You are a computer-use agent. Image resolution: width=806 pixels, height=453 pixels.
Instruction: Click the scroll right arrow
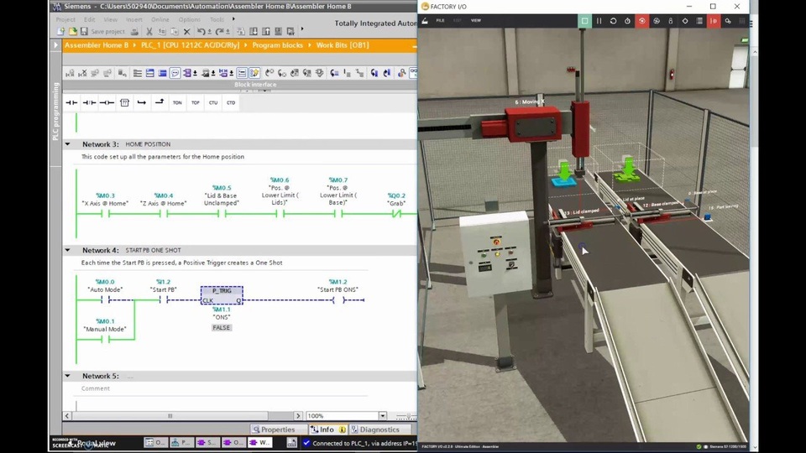(297, 416)
